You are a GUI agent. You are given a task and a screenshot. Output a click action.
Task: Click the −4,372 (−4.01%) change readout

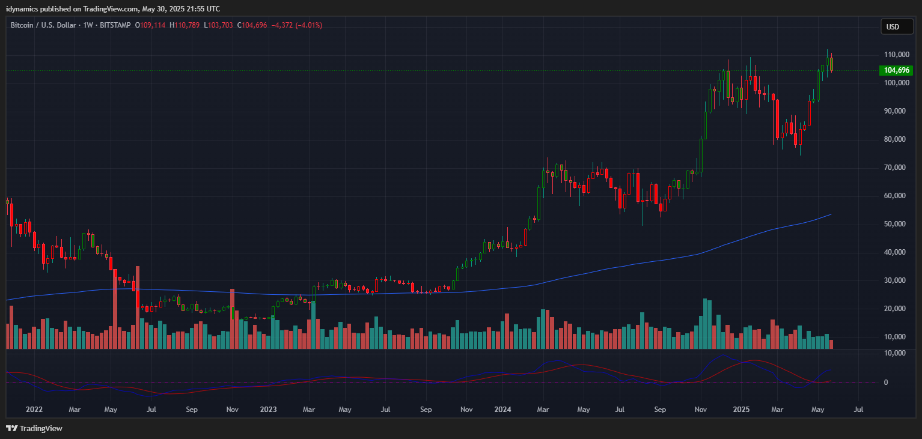point(297,25)
